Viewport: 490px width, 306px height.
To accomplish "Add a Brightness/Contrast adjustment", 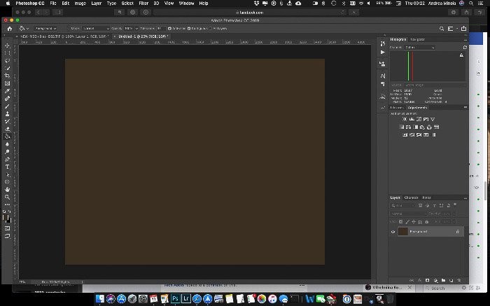I will click(x=405, y=119).
